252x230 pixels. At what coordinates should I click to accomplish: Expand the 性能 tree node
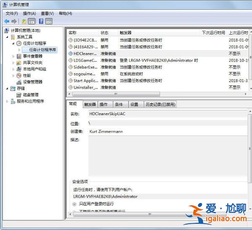13,76
